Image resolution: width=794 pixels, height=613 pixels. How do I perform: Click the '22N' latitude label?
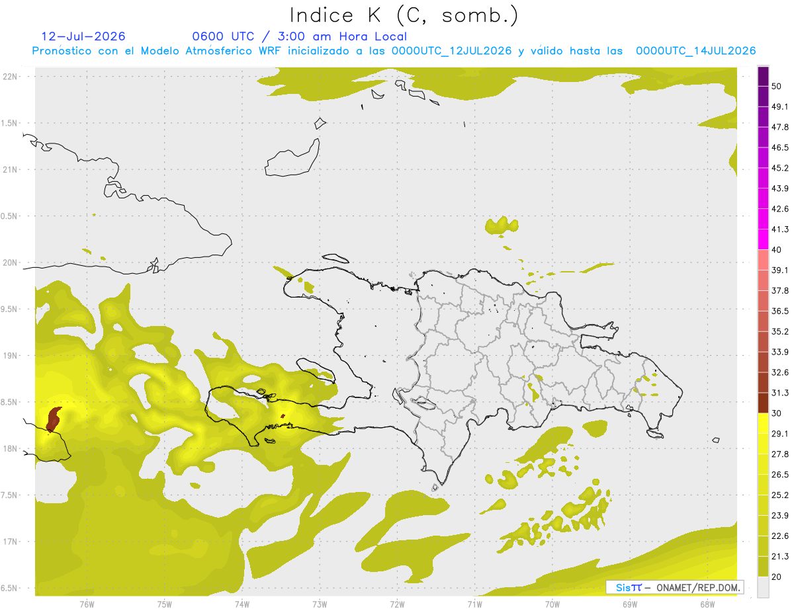(11, 77)
